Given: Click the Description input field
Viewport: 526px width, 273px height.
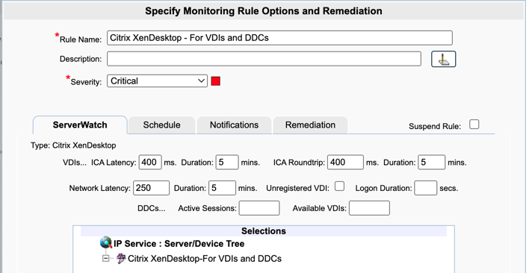Looking at the screenshot, I should click(x=264, y=59).
